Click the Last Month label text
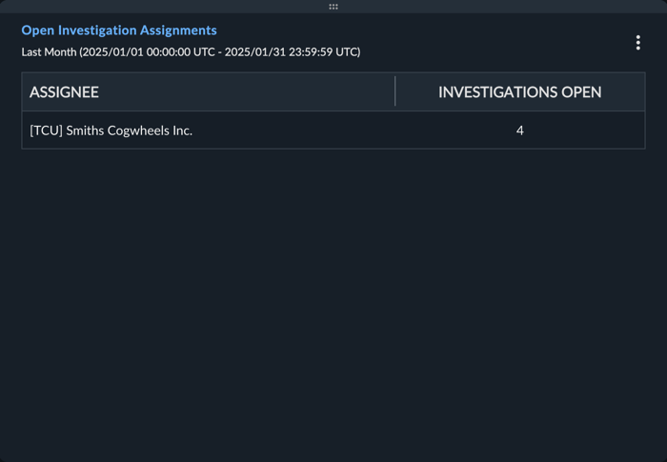This screenshot has width=667, height=462. point(49,51)
